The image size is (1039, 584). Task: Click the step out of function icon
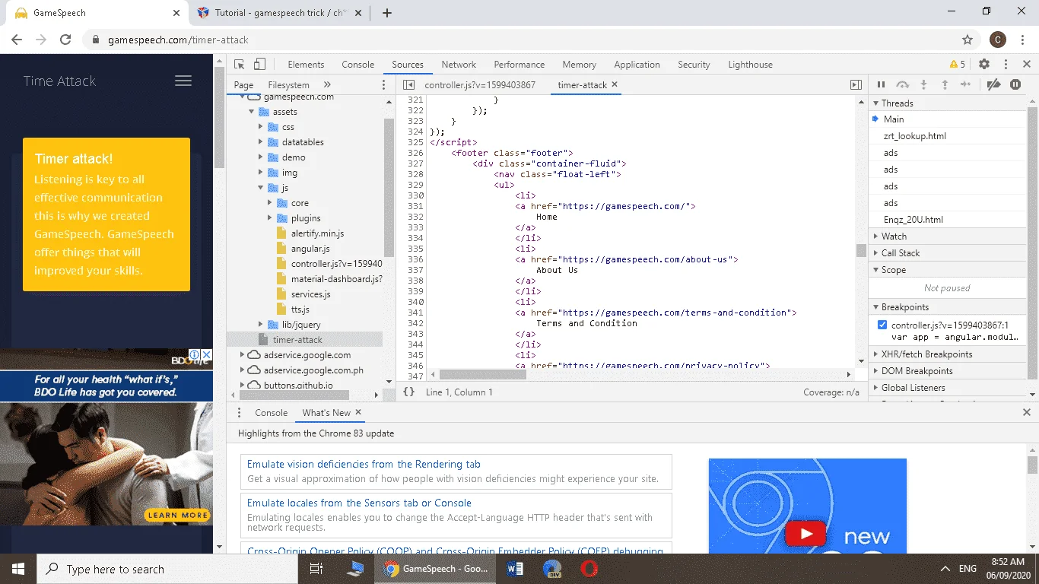coord(945,85)
